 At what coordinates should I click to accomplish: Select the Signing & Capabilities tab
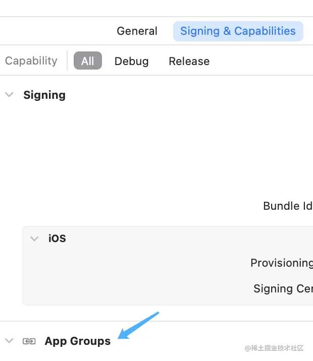click(x=238, y=31)
